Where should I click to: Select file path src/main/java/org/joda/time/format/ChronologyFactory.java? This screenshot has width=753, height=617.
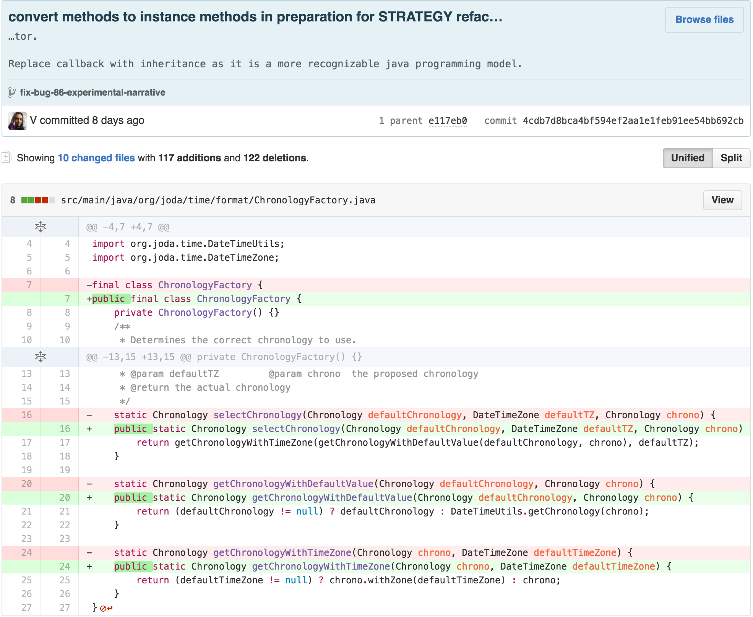[218, 200]
